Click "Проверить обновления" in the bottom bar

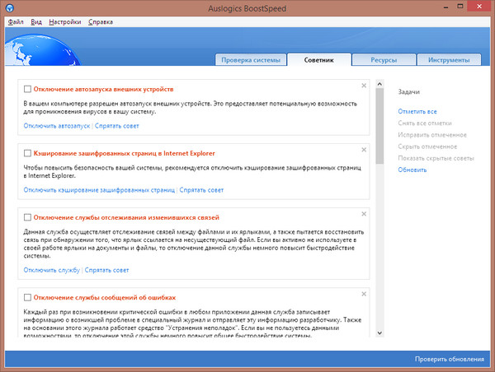tap(448, 360)
